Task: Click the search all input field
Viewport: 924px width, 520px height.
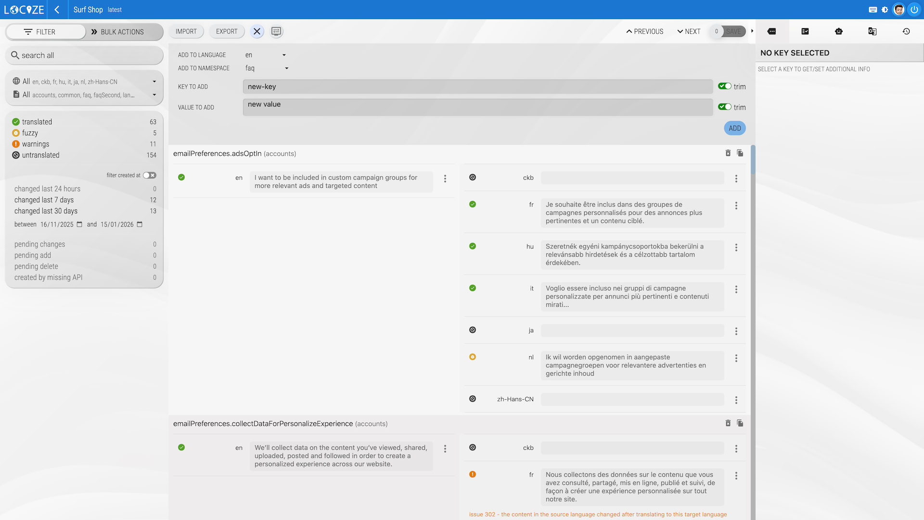Action: (x=84, y=55)
